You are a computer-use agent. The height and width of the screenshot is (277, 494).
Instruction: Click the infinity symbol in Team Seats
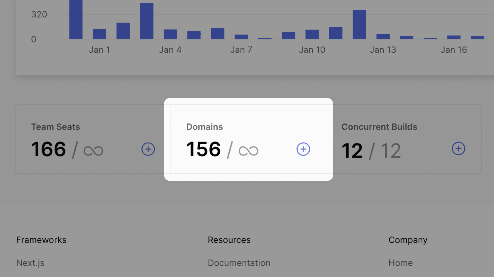click(x=93, y=151)
